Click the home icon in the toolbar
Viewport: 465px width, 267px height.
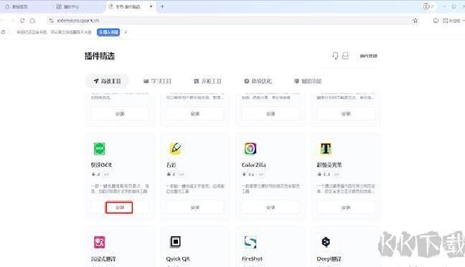pos(32,21)
